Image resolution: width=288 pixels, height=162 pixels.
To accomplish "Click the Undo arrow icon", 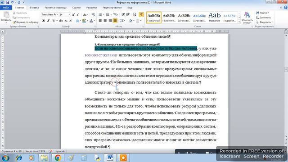I will point(12,2).
